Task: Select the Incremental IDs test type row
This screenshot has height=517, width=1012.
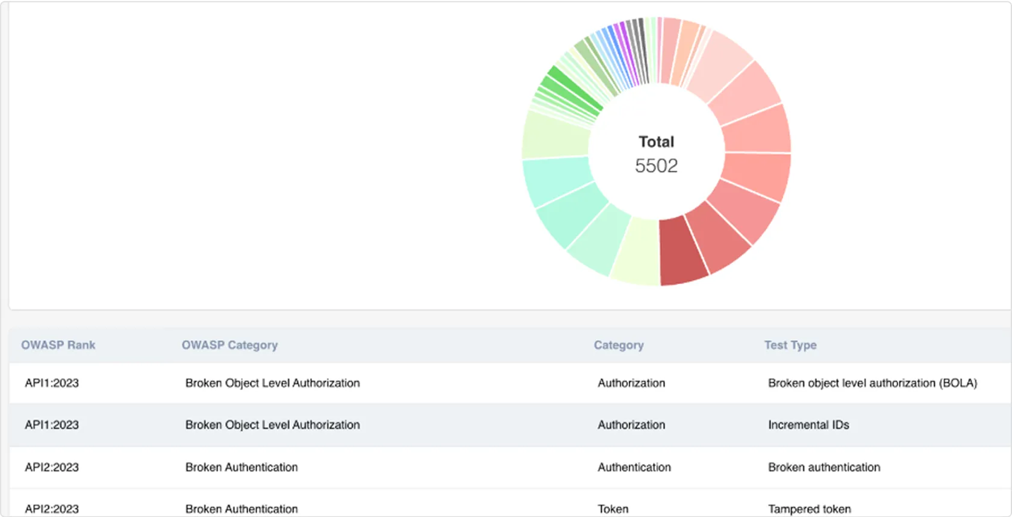Action: click(x=510, y=425)
